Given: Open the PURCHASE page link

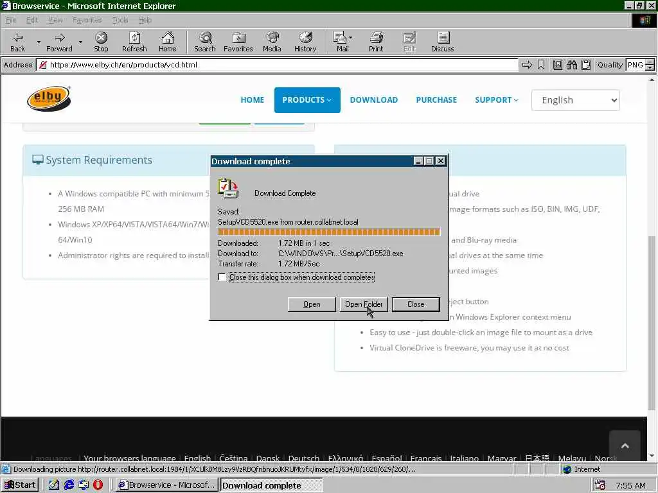Looking at the screenshot, I should click(436, 99).
